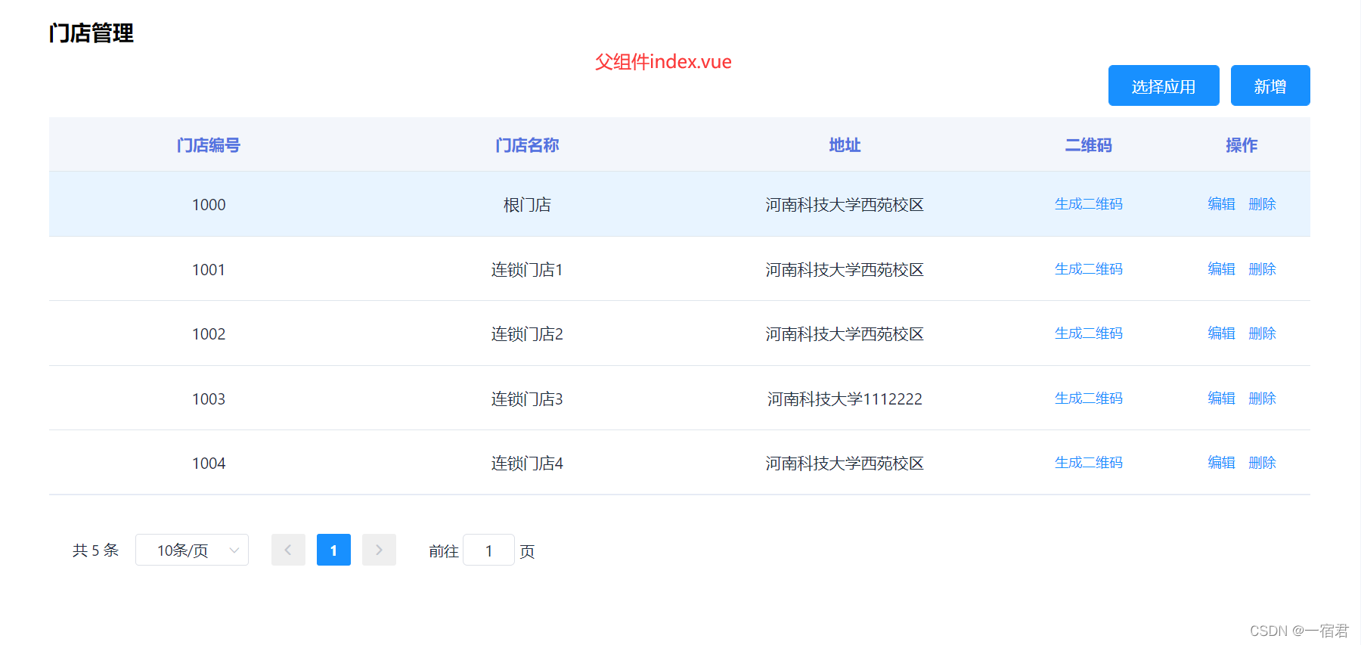Delete the 根门店 row

[x=1262, y=204]
